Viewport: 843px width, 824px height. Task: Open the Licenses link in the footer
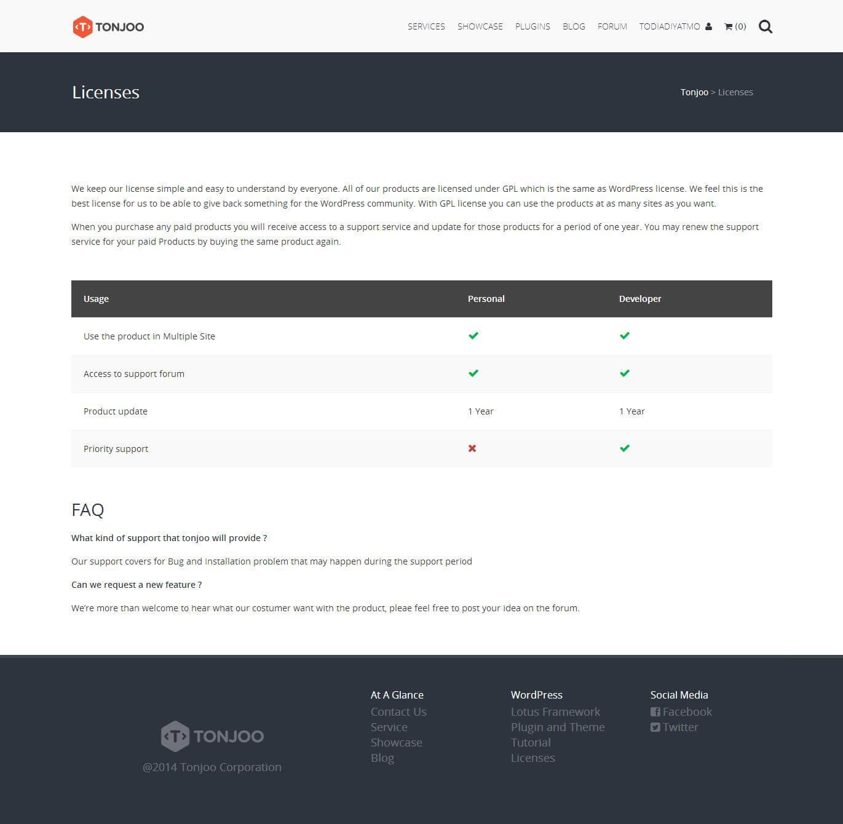(x=532, y=758)
